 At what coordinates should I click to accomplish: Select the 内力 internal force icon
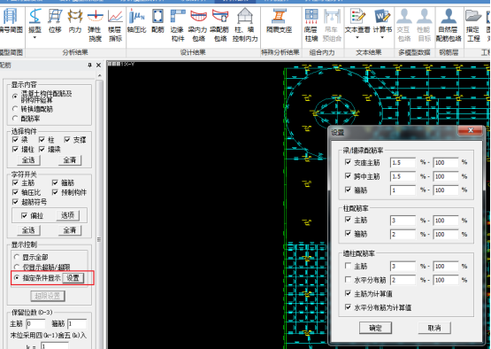tap(75, 21)
